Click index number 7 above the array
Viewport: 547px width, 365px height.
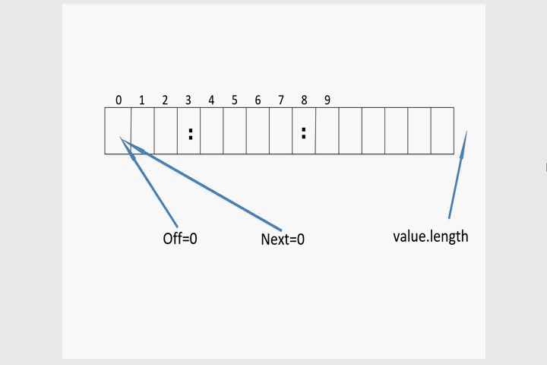280,100
